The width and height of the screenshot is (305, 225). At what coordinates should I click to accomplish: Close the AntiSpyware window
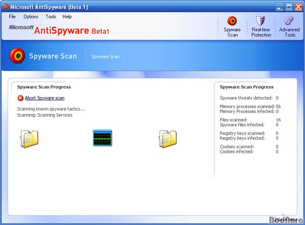click(298, 7)
